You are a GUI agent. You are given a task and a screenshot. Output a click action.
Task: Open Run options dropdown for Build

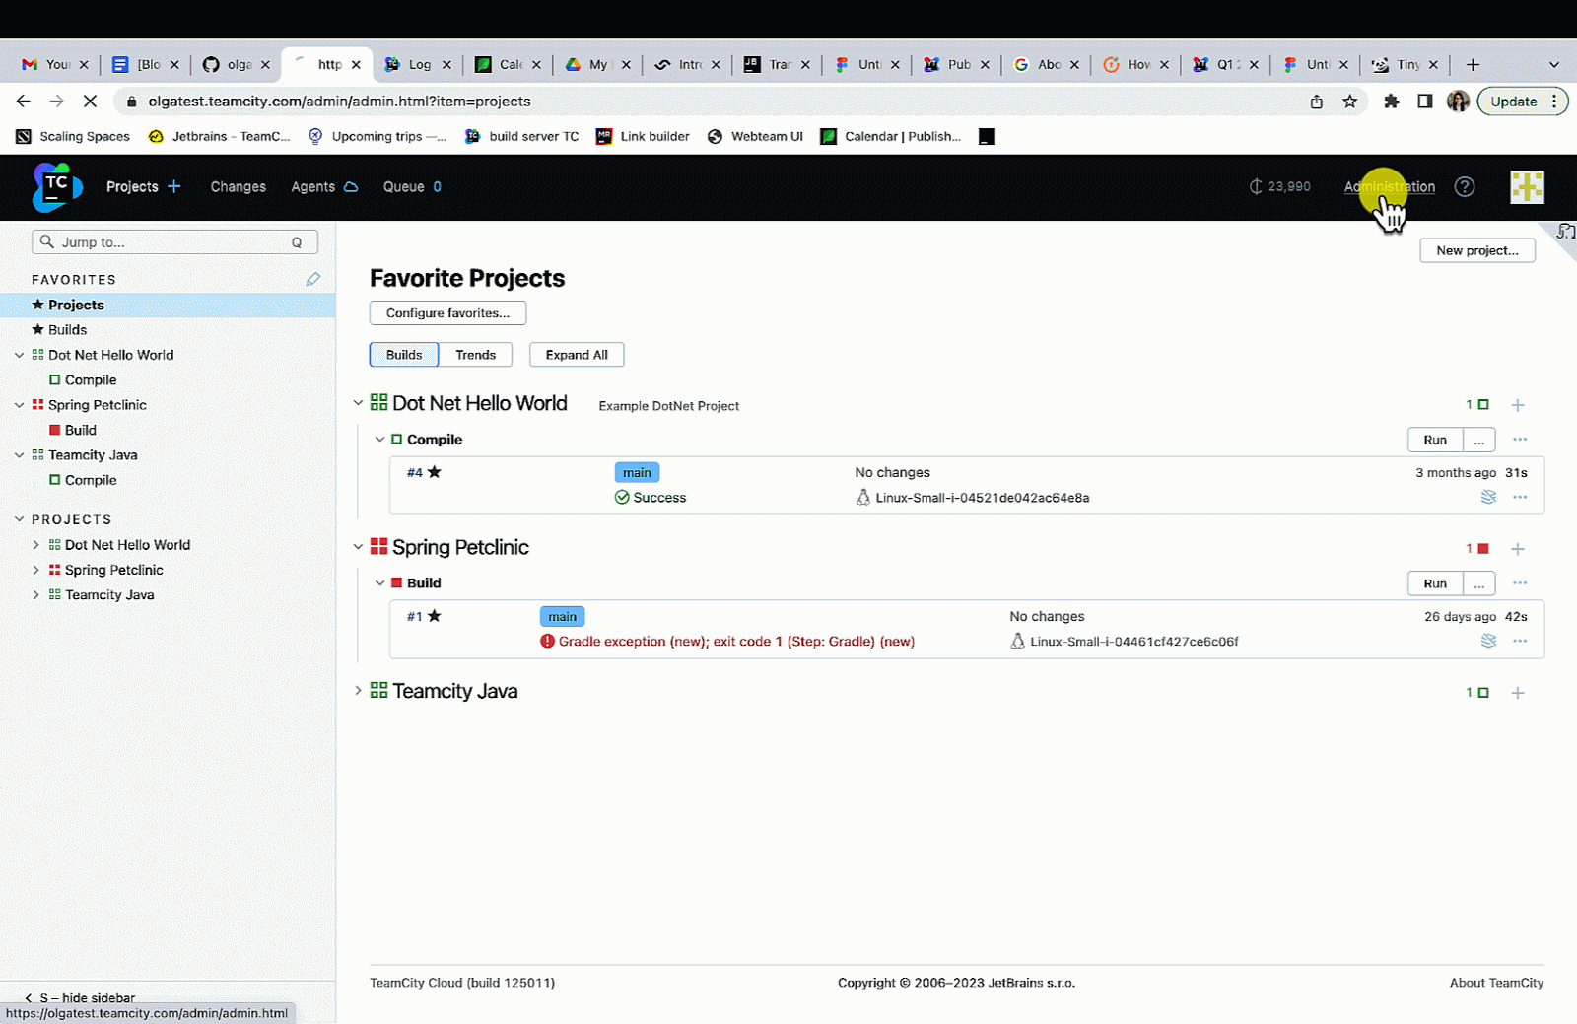pos(1478,583)
